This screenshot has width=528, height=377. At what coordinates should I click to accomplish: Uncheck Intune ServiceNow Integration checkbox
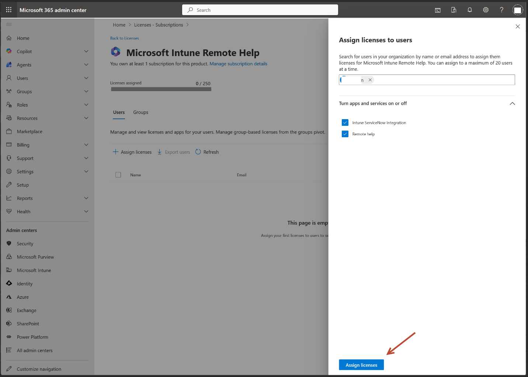345,122
